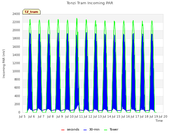Click the y-axis label 'Incoming PAR (mV)'

coord(4,64)
